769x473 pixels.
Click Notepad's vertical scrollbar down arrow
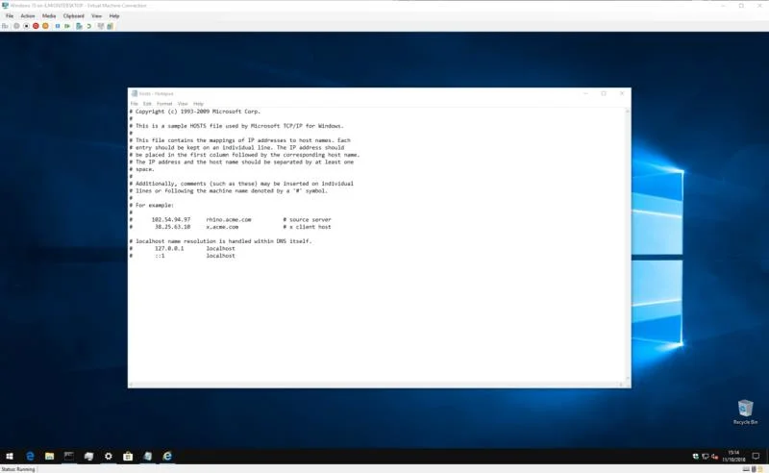click(x=628, y=378)
